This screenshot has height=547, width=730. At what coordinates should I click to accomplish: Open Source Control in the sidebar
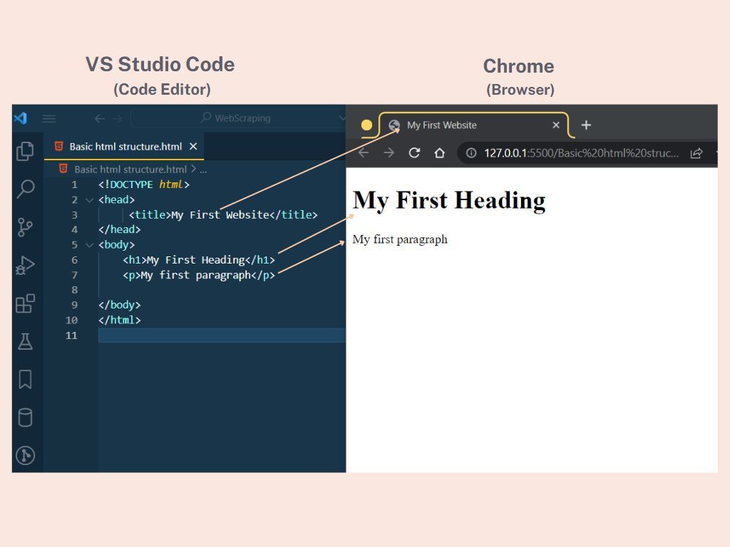(26, 226)
